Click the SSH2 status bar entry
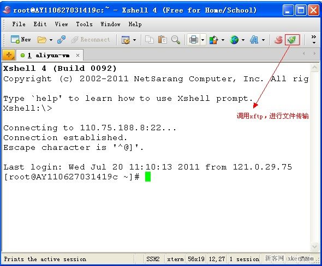 [x=153, y=259]
